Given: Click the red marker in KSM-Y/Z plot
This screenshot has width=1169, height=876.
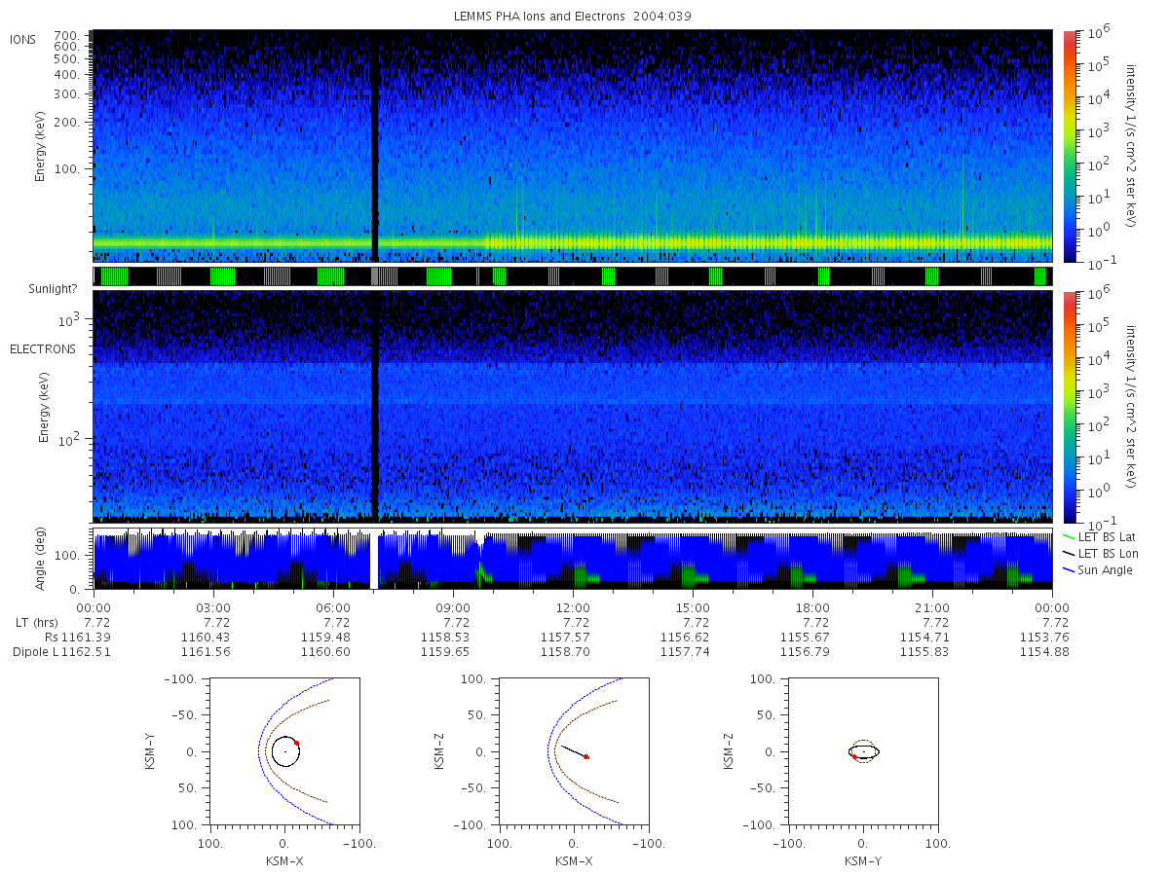Looking at the screenshot, I should [854, 756].
